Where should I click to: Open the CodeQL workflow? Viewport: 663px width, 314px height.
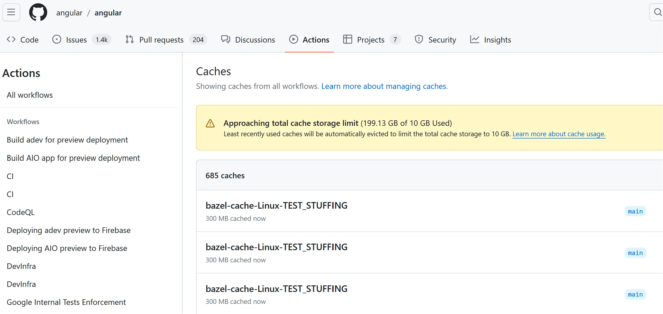pyautogui.click(x=21, y=212)
